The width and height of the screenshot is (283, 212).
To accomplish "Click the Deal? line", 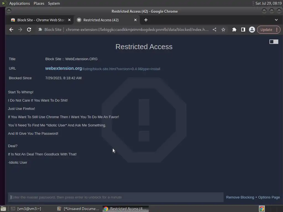I will click(x=13, y=146).
